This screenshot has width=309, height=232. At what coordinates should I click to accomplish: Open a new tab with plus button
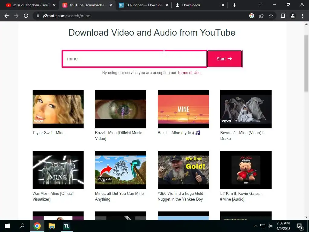(234, 5)
